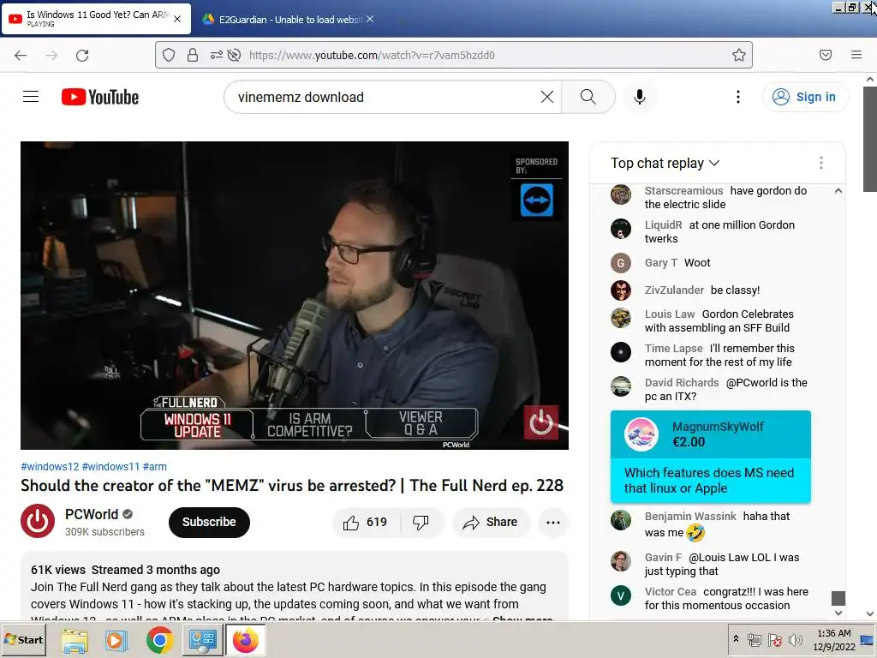The image size is (877, 658).
Task: Subscribe to PCWorld channel
Action: (209, 522)
